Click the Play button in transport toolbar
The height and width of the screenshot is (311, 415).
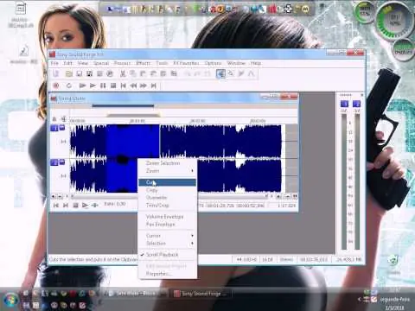pyautogui.click(x=93, y=86)
